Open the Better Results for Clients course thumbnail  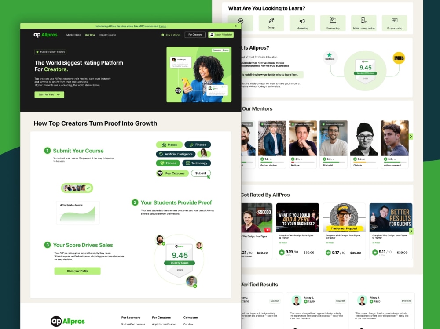tap(391, 217)
